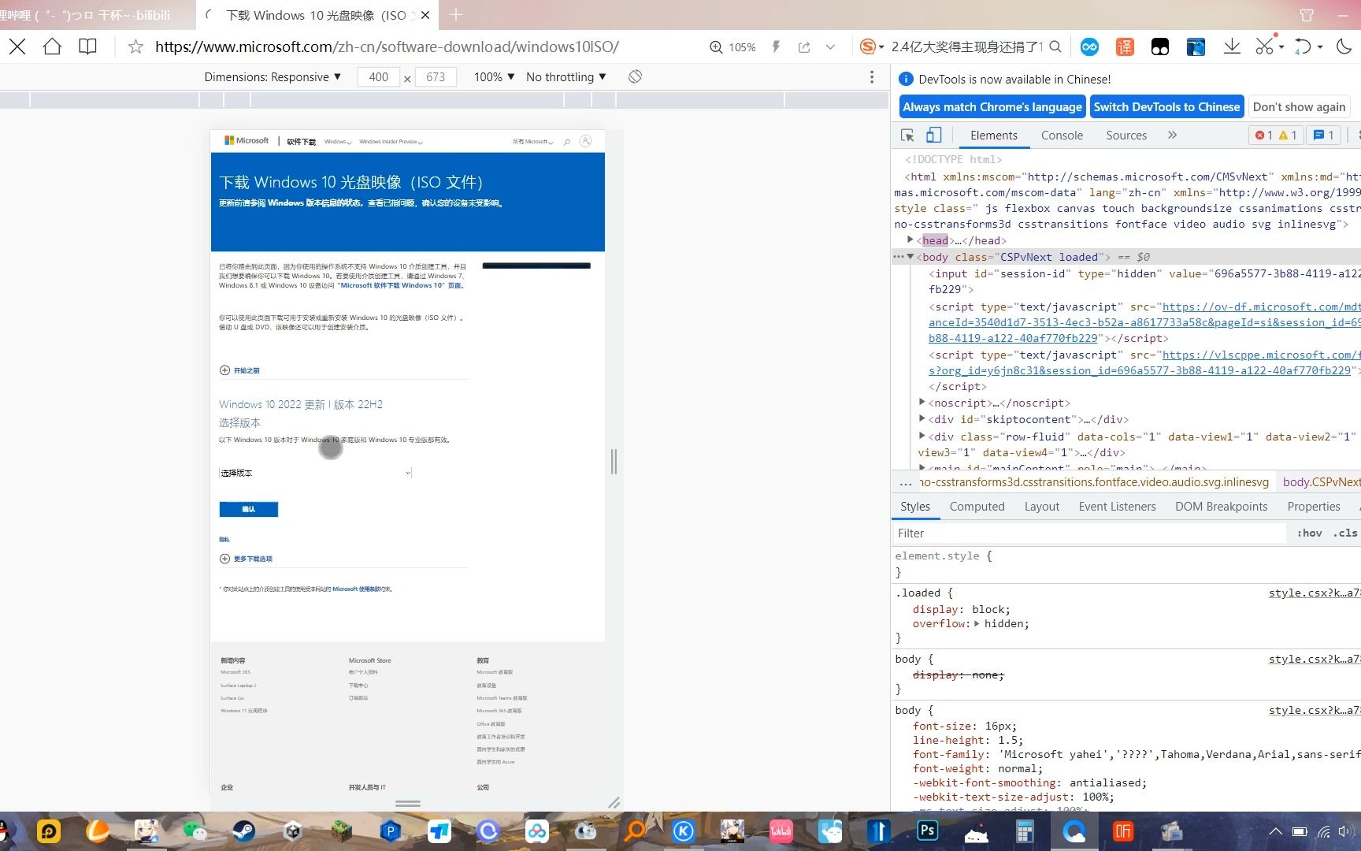Click the Switch DevTools to Chinese button
This screenshot has width=1361, height=851.
tap(1166, 106)
